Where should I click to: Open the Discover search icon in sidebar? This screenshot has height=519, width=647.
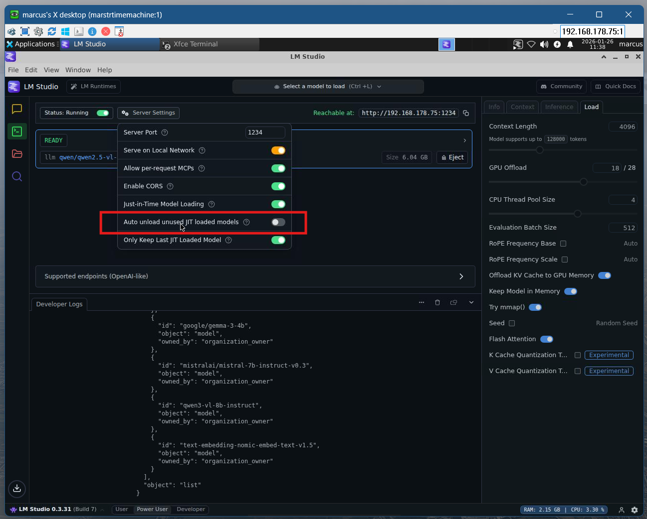[17, 176]
